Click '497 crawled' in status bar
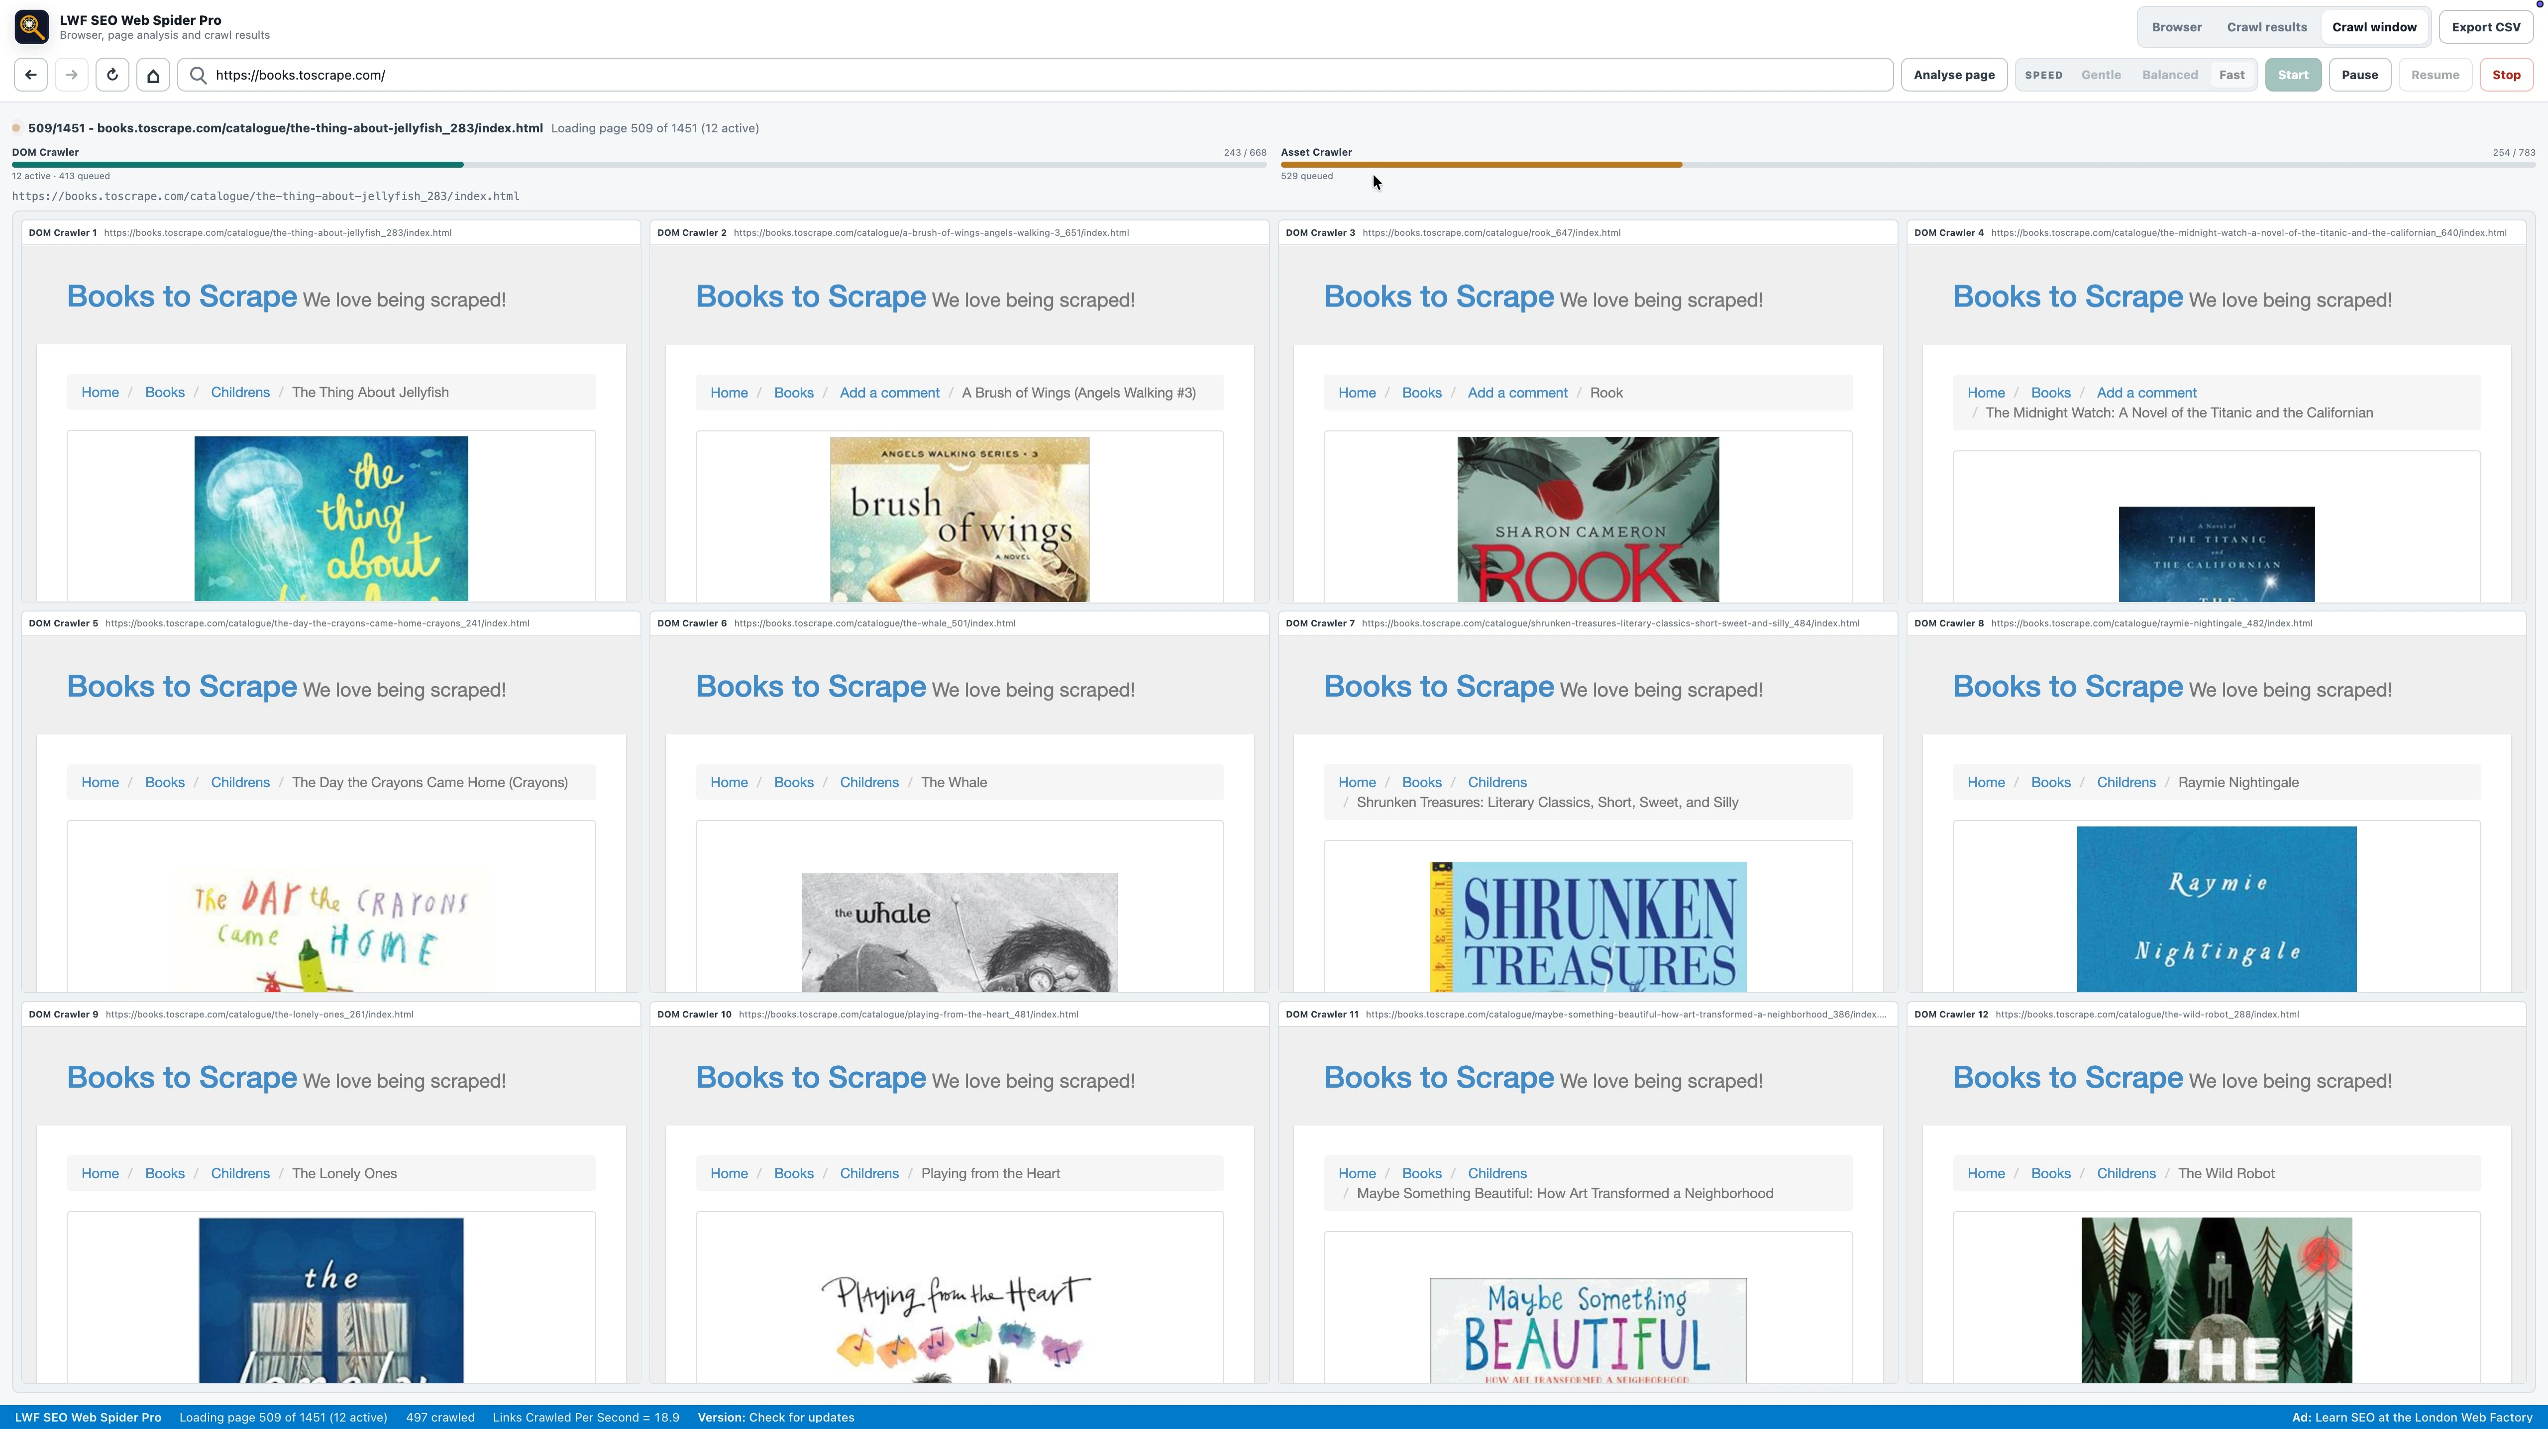The height and width of the screenshot is (1429, 2548). point(440,1417)
